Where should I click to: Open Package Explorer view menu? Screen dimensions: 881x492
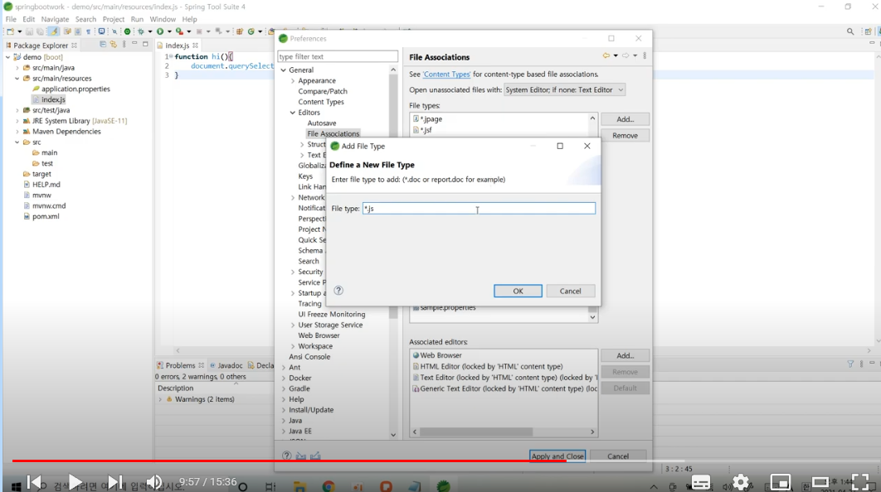(x=124, y=45)
